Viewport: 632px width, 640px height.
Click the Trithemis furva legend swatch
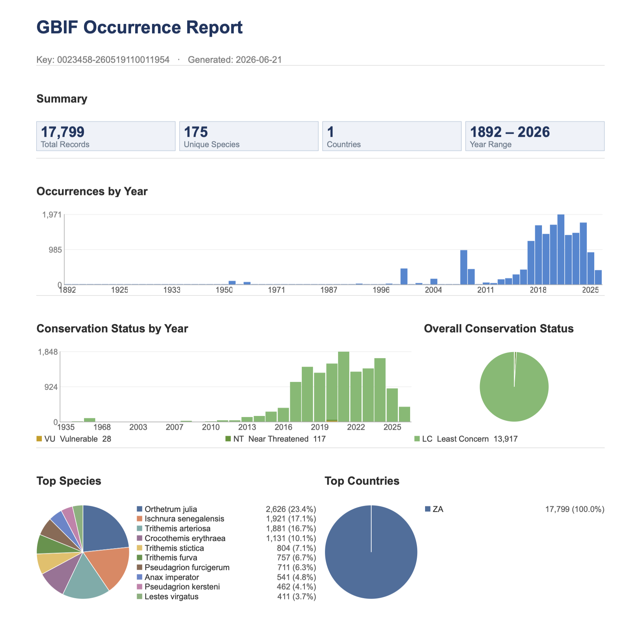(x=140, y=557)
